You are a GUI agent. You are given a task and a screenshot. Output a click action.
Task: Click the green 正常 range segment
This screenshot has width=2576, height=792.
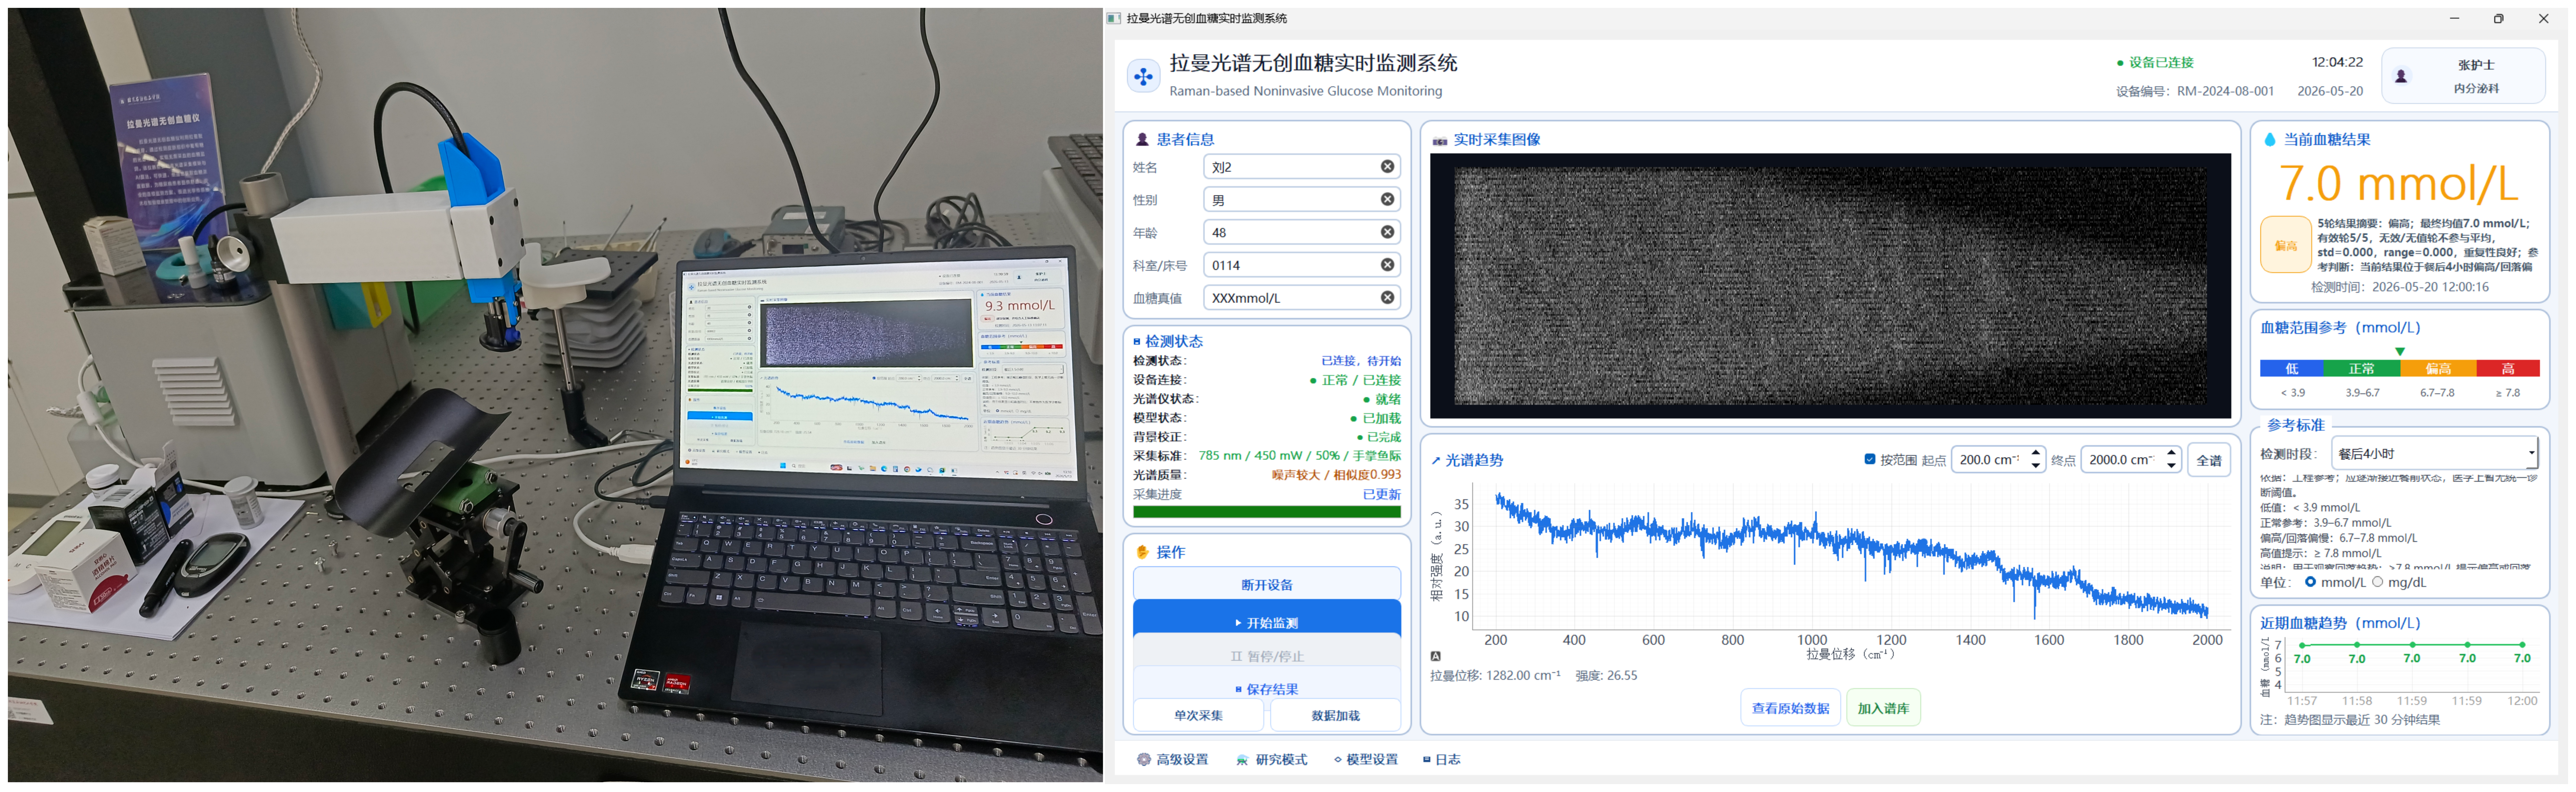(2362, 369)
